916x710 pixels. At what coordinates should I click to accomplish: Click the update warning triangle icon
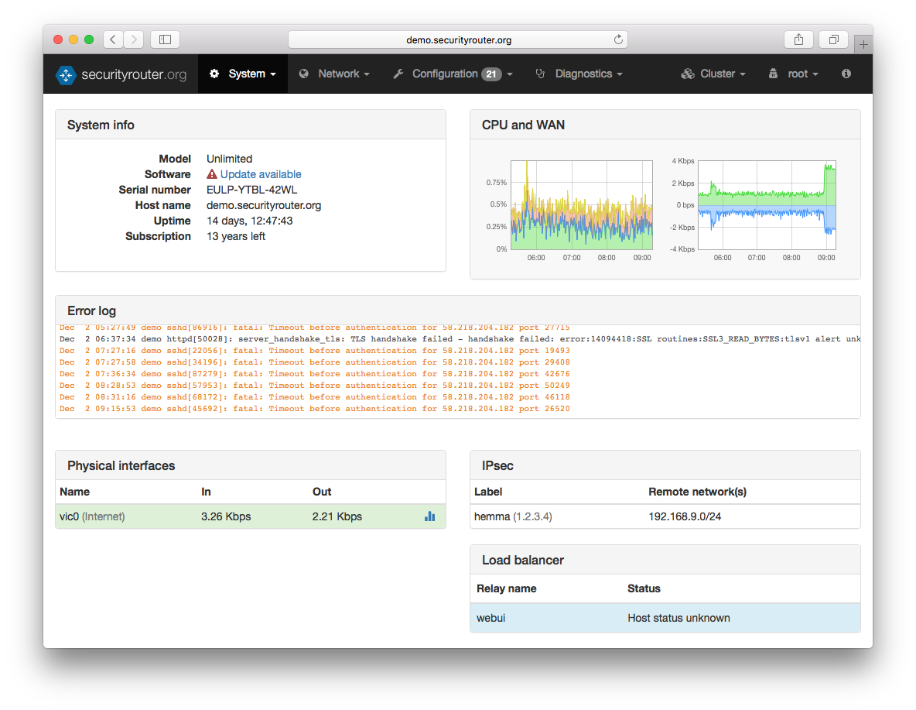212,174
